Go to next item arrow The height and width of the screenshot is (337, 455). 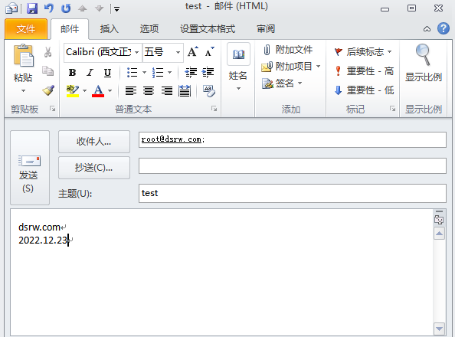coord(100,8)
